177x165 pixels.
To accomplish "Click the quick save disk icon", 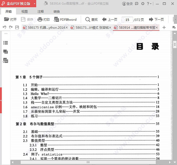I will pos(17,27).
